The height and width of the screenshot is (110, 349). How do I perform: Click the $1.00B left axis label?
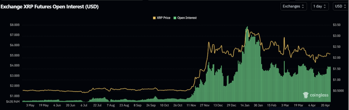[x=15, y=96]
